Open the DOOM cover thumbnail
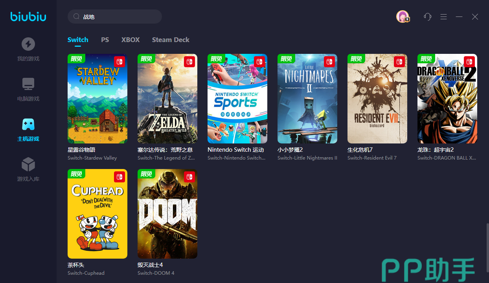The image size is (489, 283). pyautogui.click(x=167, y=214)
